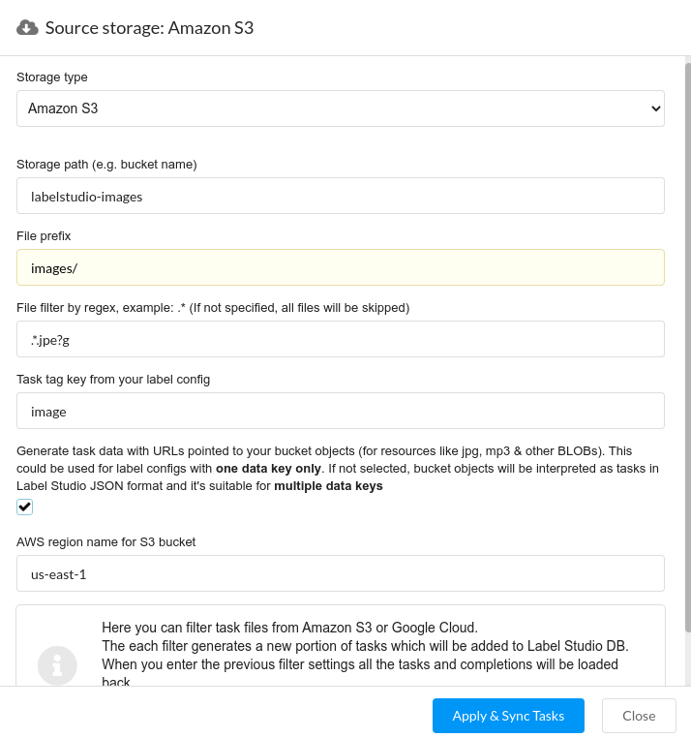Click the Task tag key input field

[x=341, y=411]
